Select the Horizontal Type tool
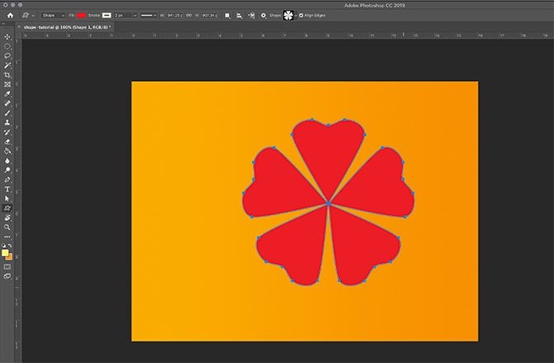This screenshot has height=363, width=554. 7,189
